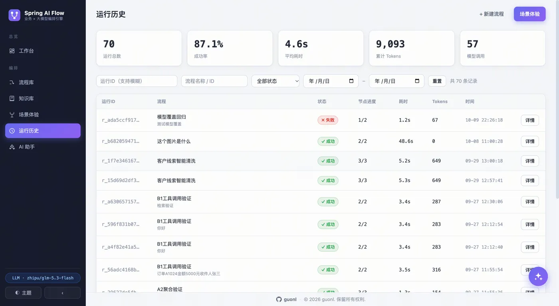
Task: Open the 场景体验 sidebar icon
Action: point(12,115)
